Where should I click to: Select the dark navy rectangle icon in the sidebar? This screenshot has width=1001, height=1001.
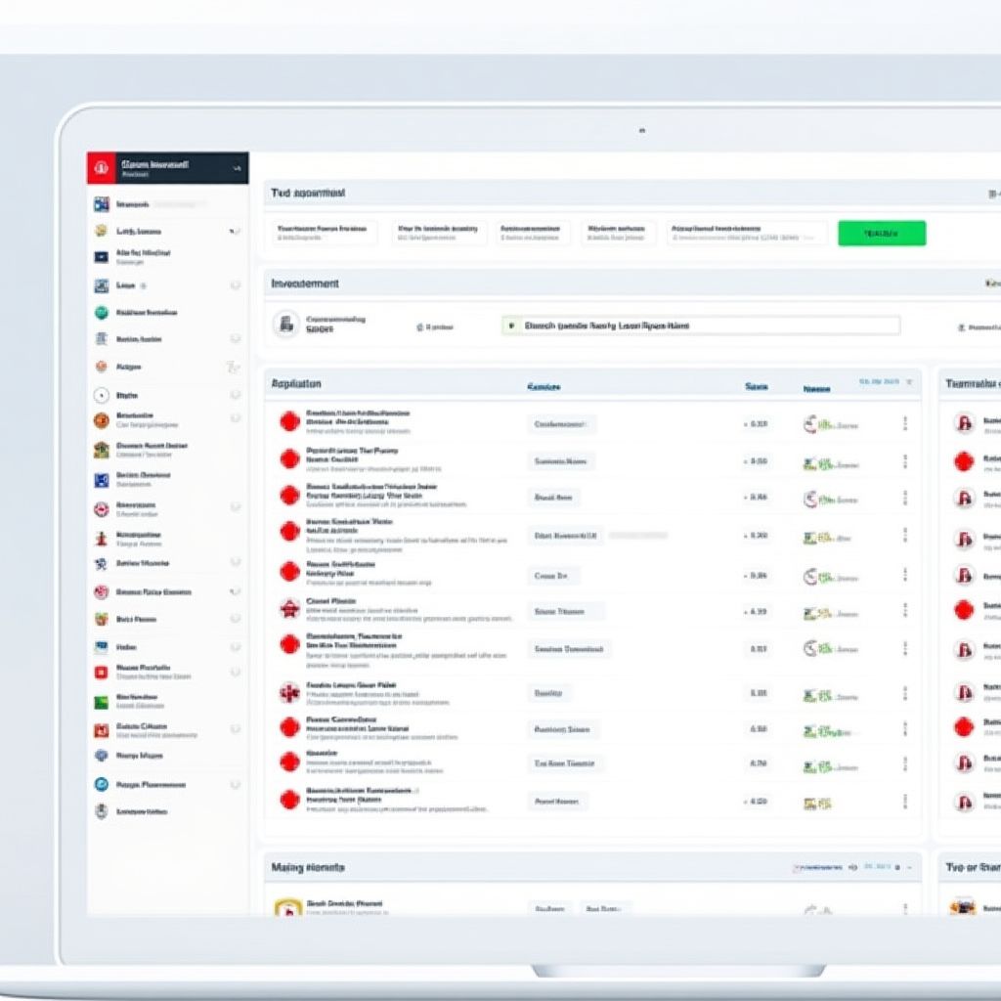101,257
